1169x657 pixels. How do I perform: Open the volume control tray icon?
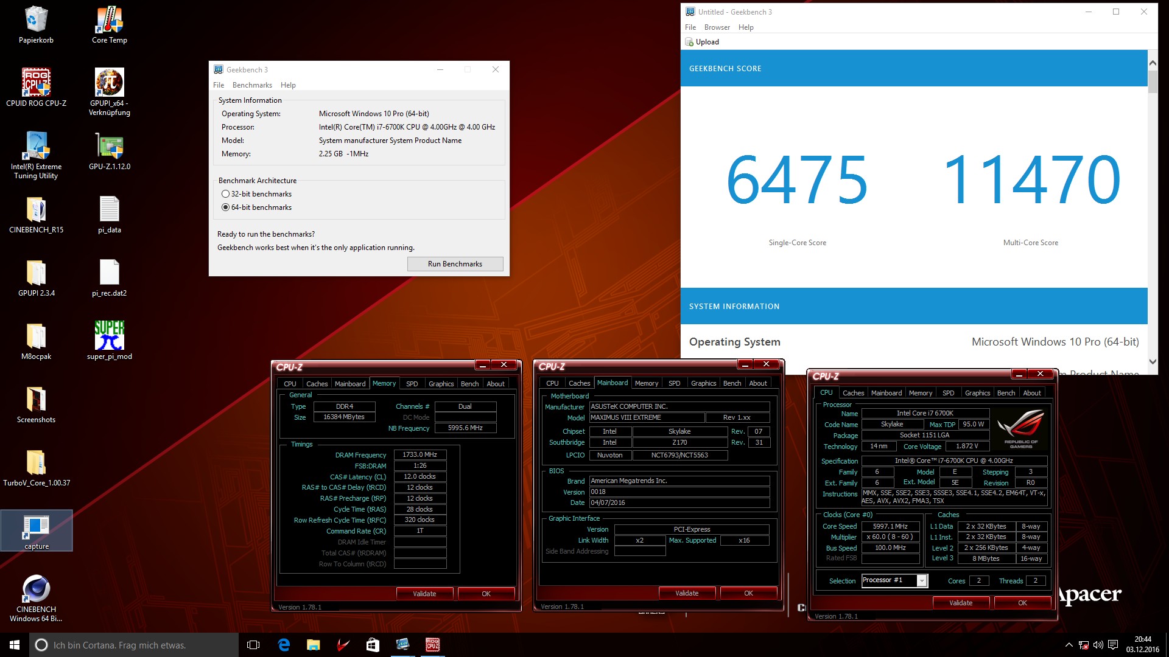1098,645
